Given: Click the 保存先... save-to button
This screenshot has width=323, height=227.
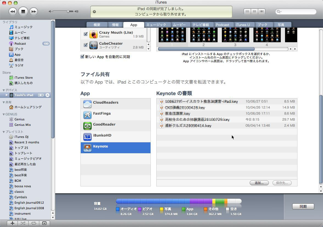Looking at the screenshot, I should (282, 183).
